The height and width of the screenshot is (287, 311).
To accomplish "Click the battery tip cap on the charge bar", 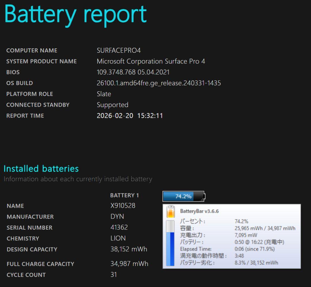I will pyautogui.click(x=204, y=196).
